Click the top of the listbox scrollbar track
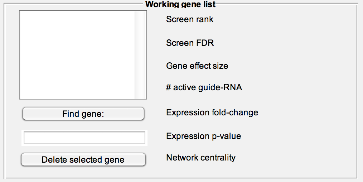 tap(140, 15)
